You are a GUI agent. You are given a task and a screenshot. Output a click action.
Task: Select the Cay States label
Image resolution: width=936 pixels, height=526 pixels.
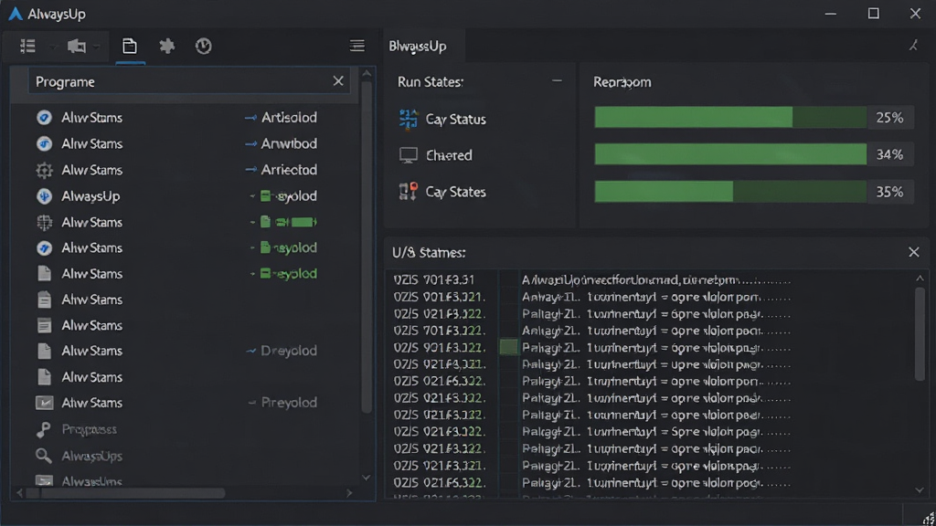455,192
